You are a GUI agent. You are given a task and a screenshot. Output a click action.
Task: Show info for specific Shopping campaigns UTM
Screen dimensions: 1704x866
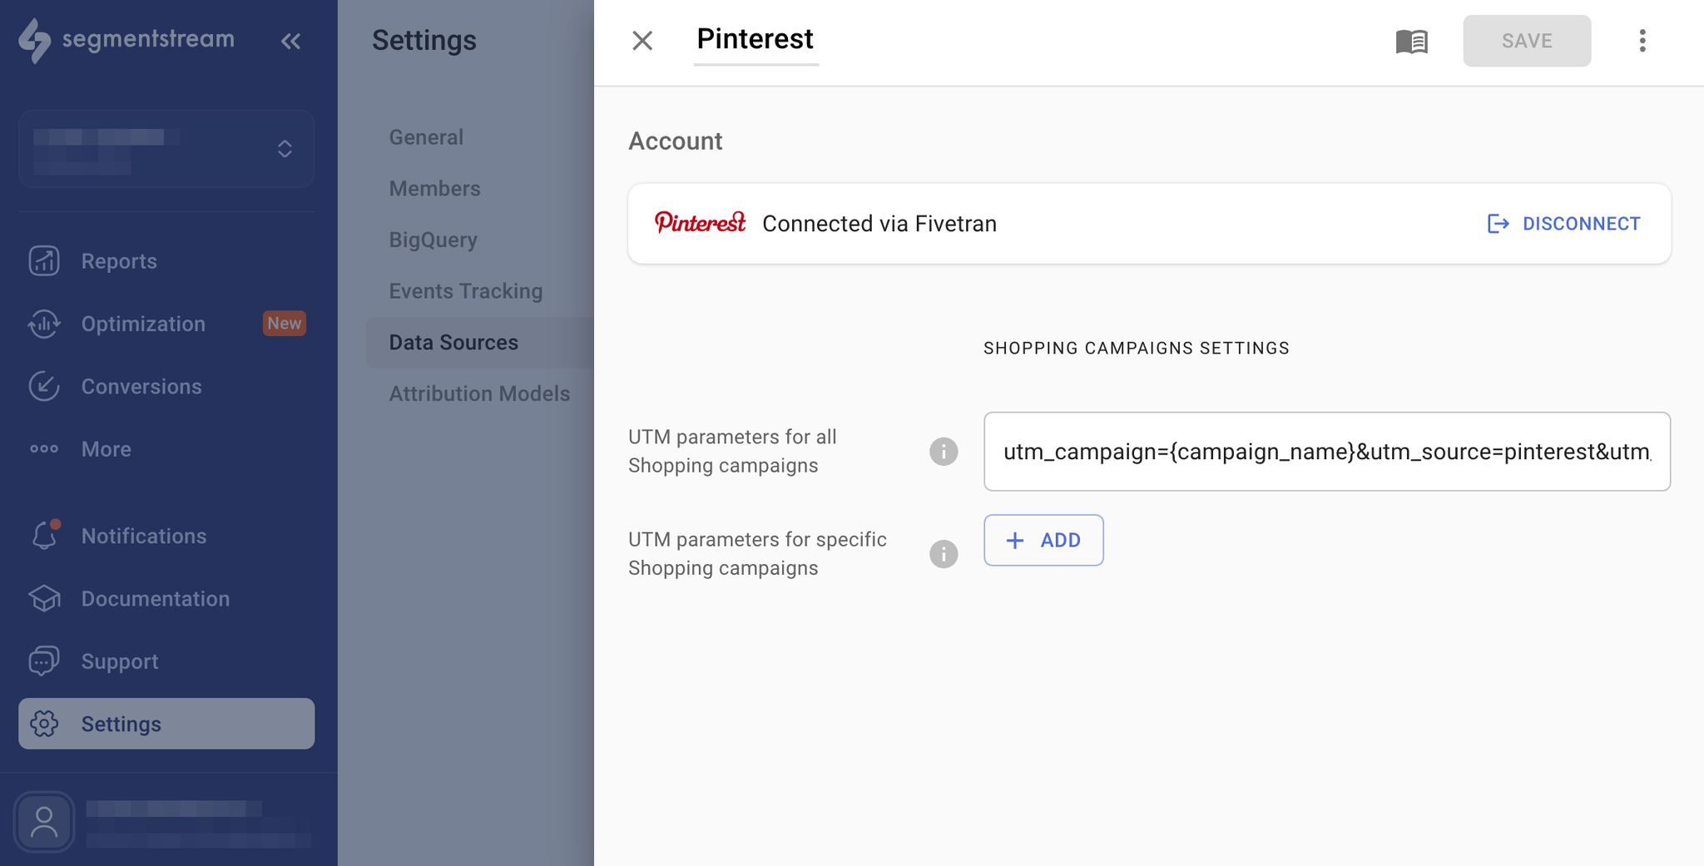[944, 554]
